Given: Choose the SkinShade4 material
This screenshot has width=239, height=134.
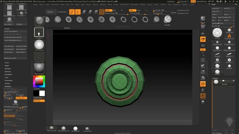Looking at the screenshot, I should 75,129.
